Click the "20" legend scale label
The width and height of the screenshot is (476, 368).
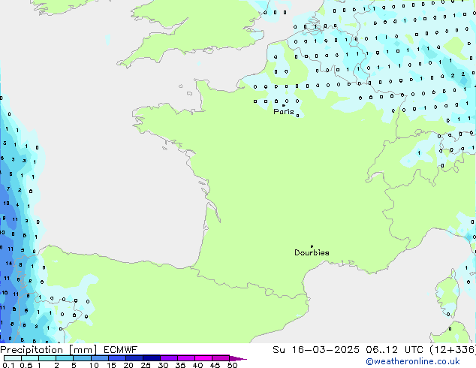pyautogui.click(x=128, y=365)
